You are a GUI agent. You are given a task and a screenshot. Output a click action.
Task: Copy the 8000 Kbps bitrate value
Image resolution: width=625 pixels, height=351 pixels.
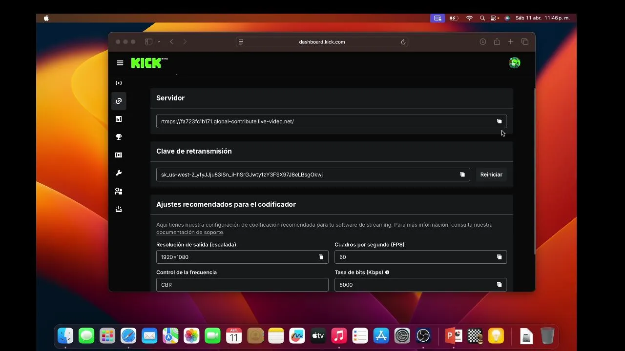pyautogui.click(x=499, y=285)
